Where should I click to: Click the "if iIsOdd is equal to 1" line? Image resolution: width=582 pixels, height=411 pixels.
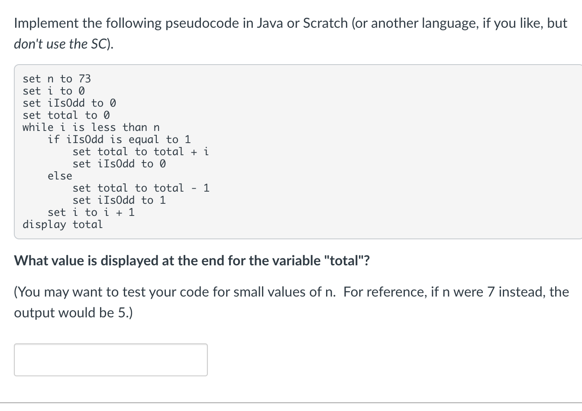click(119, 140)
